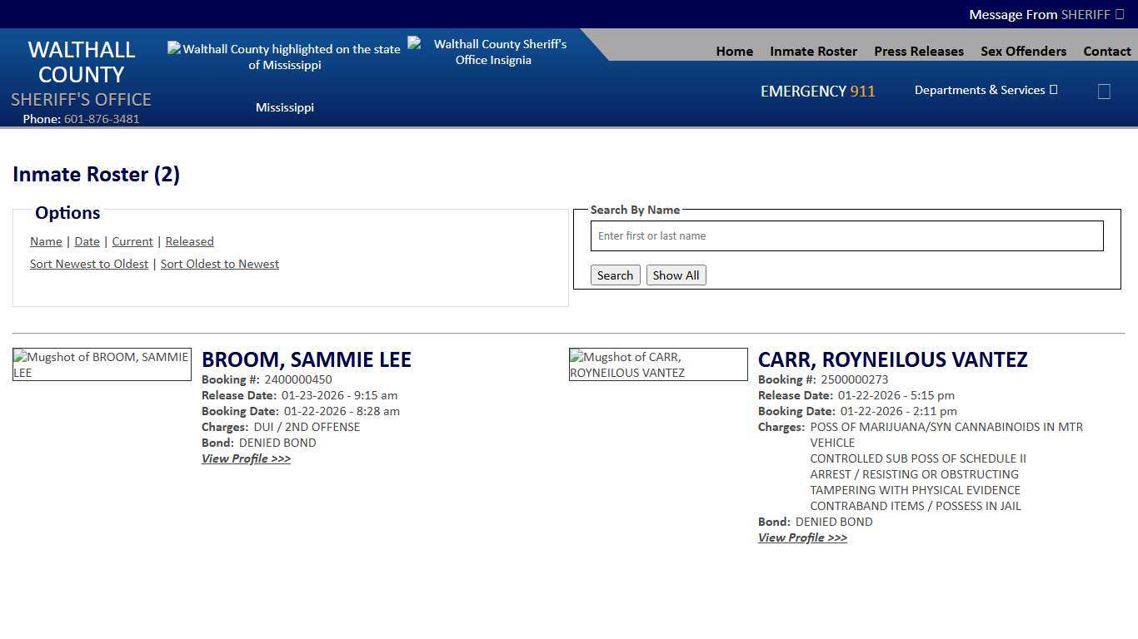The image size is (1138, 639).
Task: Filter inmates by Released status
Action: [x=189, y=241]
